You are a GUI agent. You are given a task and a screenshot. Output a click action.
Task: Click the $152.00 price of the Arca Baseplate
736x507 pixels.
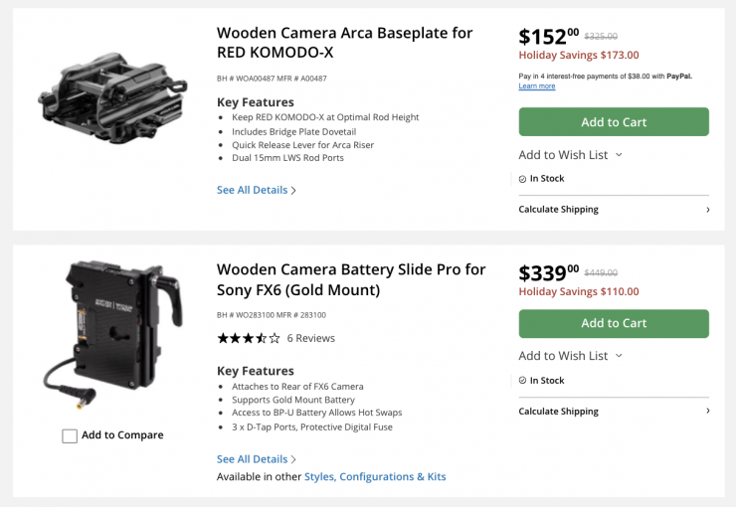(548, 38)
